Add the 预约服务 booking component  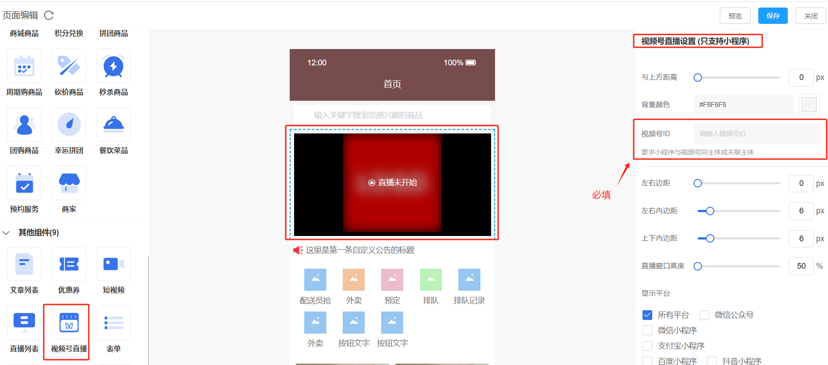pos(24,183)
